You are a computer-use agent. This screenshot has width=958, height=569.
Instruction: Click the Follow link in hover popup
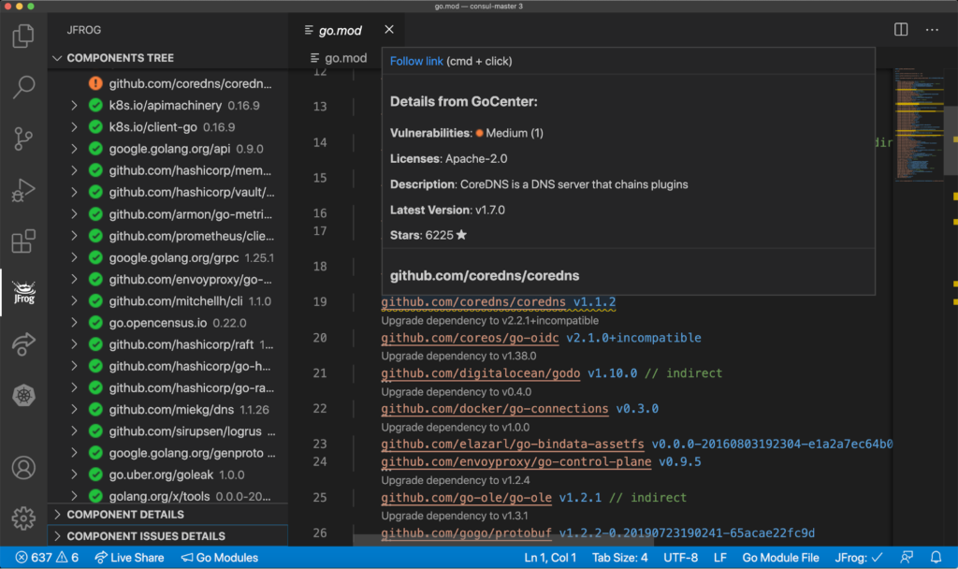pos(416,62)
